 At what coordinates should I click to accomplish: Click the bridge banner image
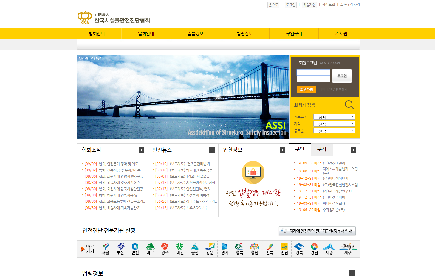(183, 97)
